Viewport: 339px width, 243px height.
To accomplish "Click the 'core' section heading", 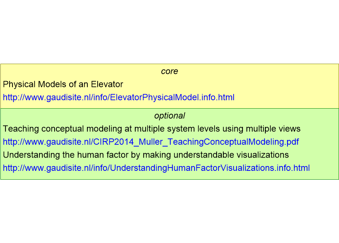I will tap(169, 71).
